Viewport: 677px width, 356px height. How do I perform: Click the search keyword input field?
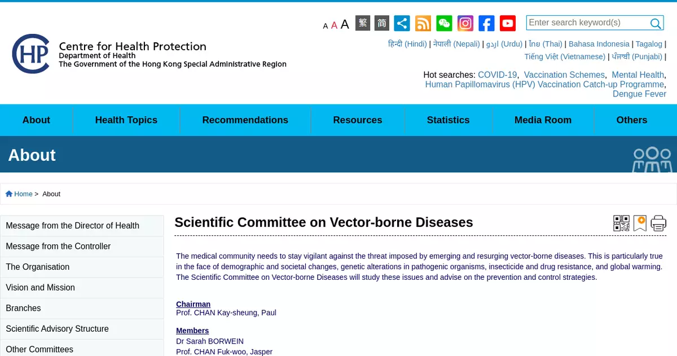point(587,23)
